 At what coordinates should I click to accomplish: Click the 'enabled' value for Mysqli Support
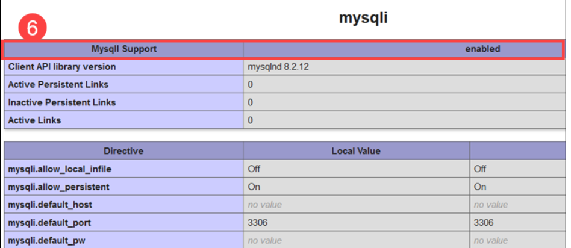pos(482,49)
